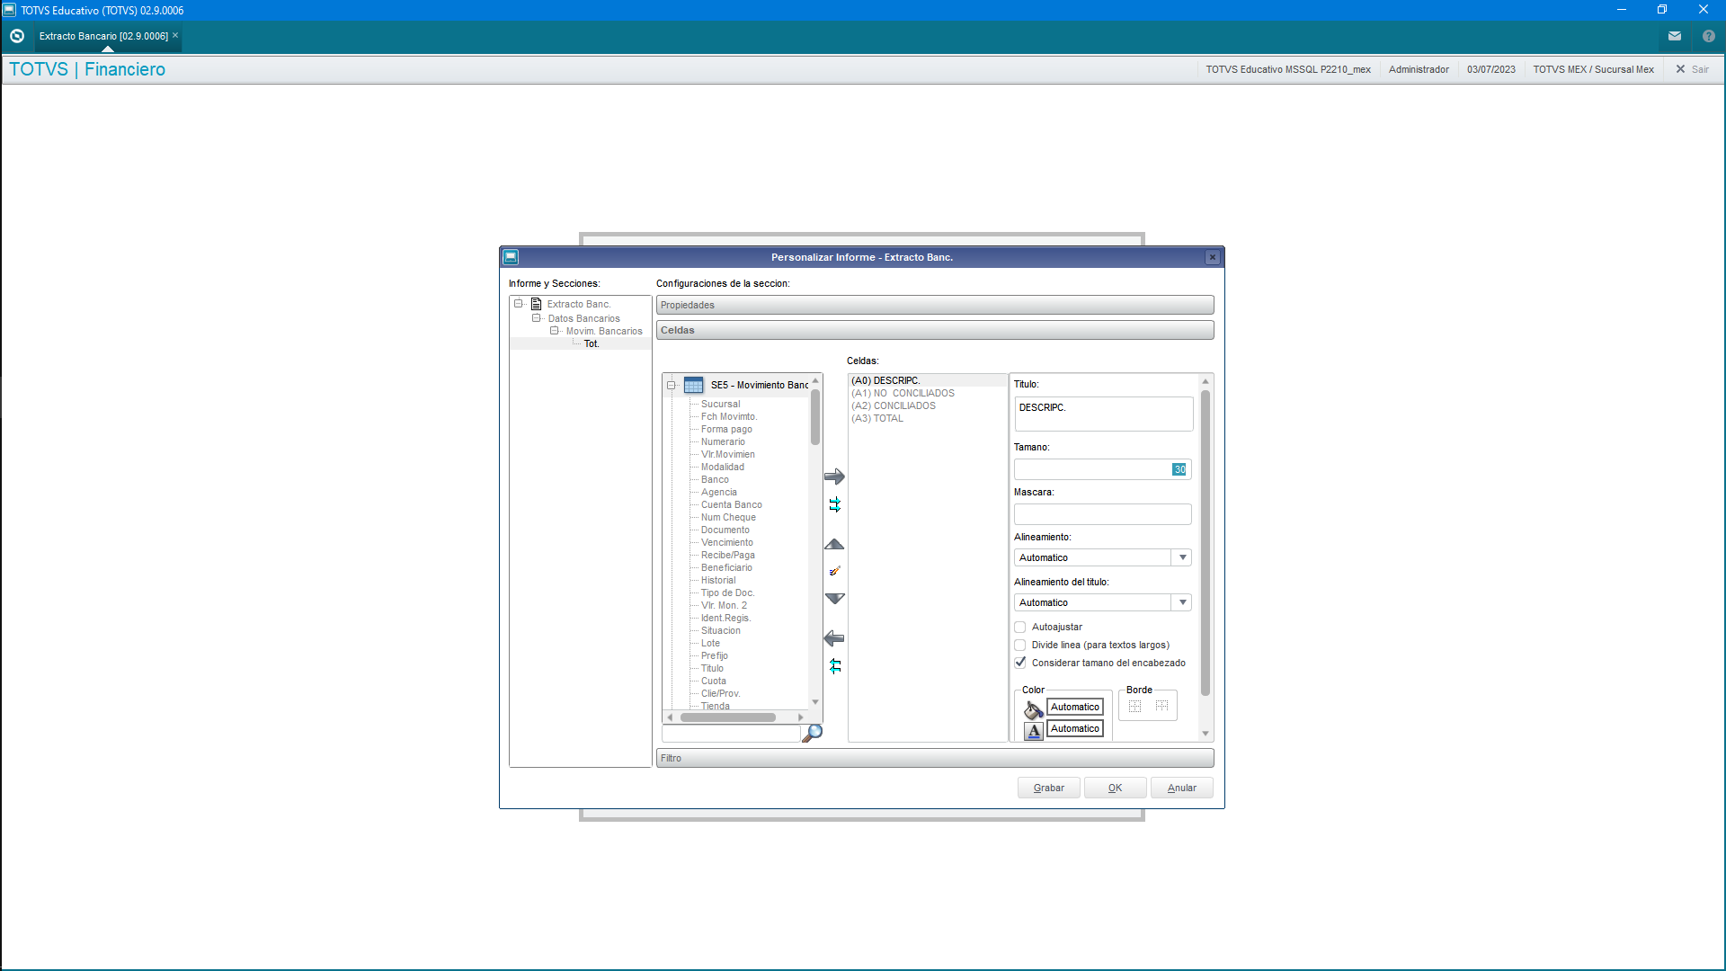The height and width of the screenshot is (971, 1726).
Task: Move cell down with down triangle
Action: pyautogui.click(x=834, y=599)
